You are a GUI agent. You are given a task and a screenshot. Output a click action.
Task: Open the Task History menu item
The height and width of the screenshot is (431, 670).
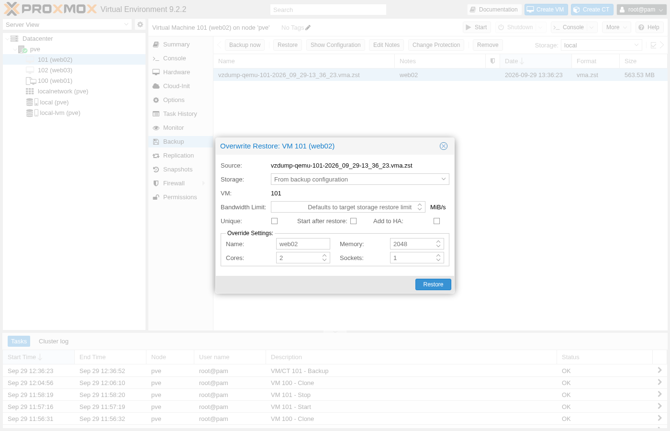tap(180, 114)
